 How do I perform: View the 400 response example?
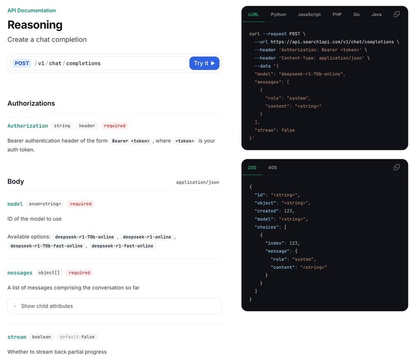(x=272, y=168)
